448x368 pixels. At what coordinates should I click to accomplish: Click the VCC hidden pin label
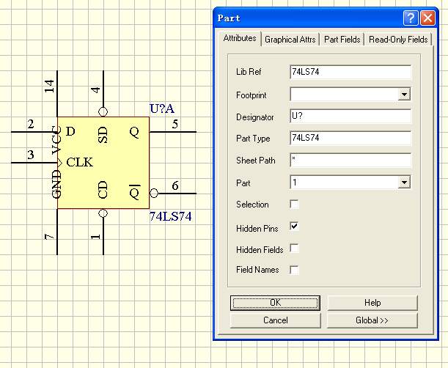click(56, 140)
